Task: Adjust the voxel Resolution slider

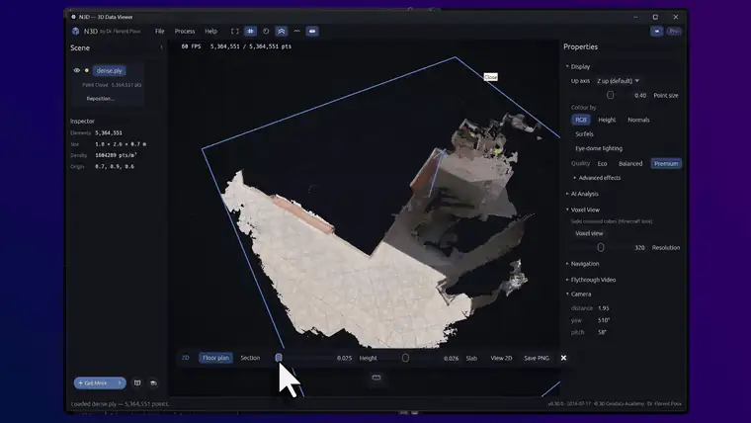Action: tap(601, 248)
